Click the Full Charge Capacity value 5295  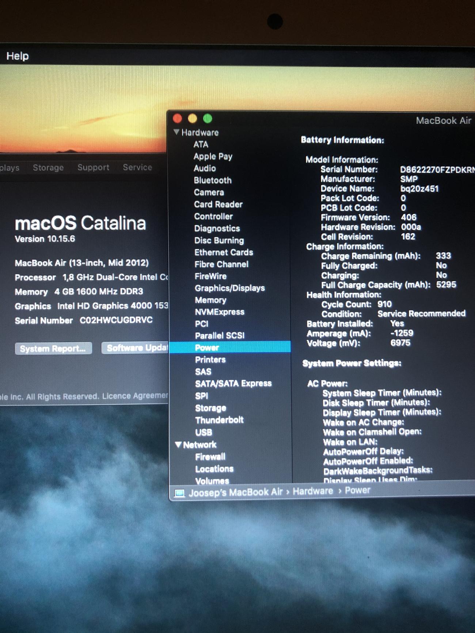coord(446,285)
